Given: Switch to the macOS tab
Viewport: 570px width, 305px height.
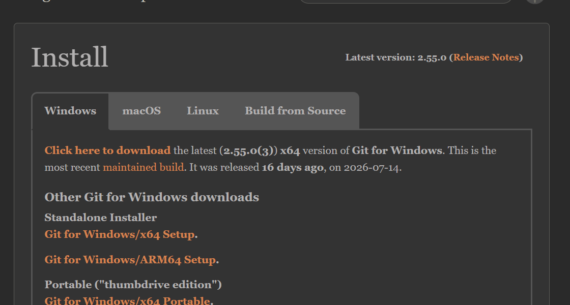Looking at the screenshot, I should tap(141, 111).
